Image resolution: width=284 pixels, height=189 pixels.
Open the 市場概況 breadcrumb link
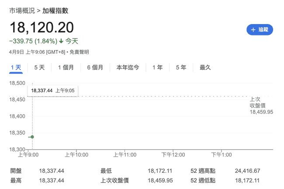click(22, 10)
